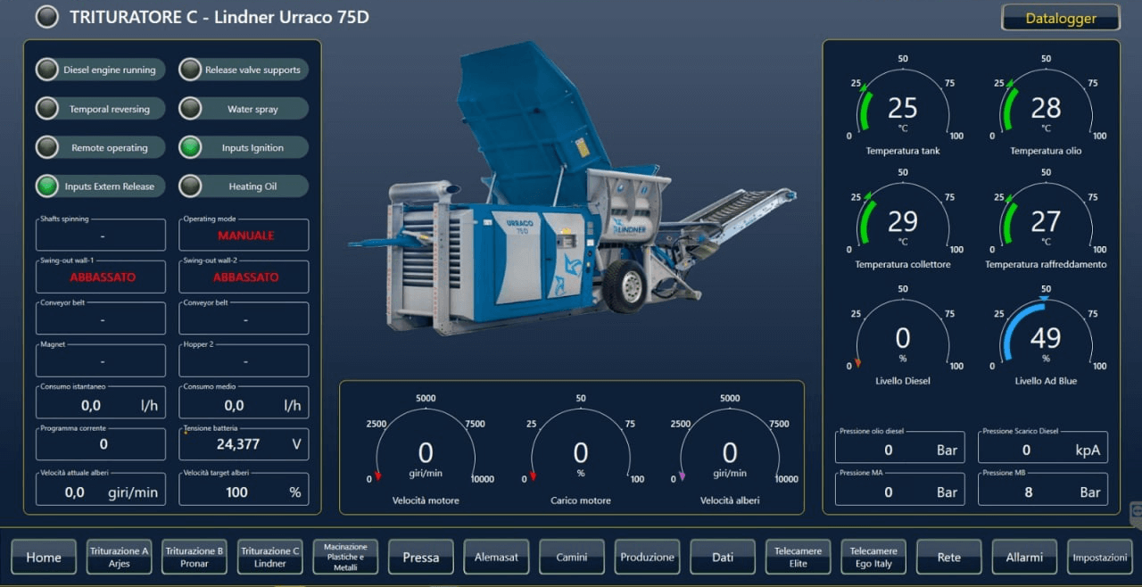Open the Dati page

(723, 557)
